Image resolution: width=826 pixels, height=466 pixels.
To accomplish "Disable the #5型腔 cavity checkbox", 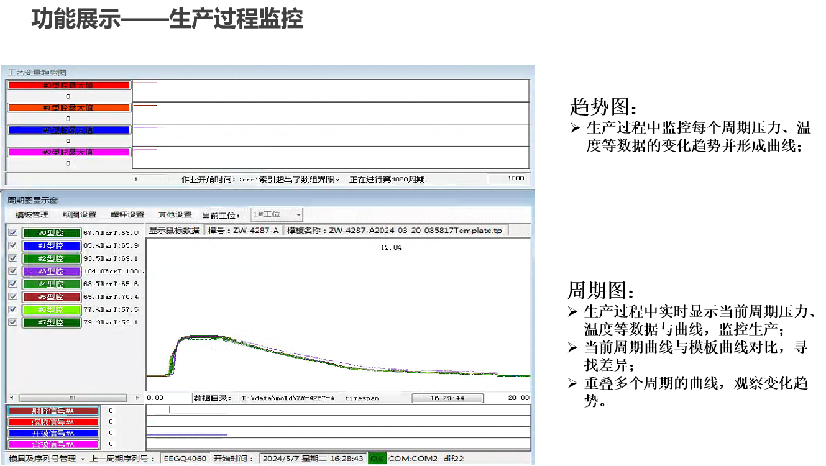I will 13,296.
